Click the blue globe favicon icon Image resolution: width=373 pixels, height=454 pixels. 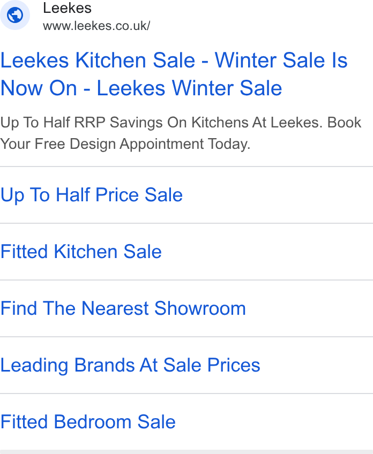[15, 15]
